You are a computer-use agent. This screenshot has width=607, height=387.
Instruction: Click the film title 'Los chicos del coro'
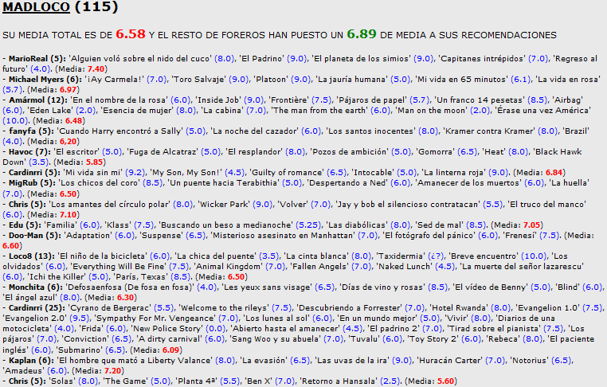99,182
